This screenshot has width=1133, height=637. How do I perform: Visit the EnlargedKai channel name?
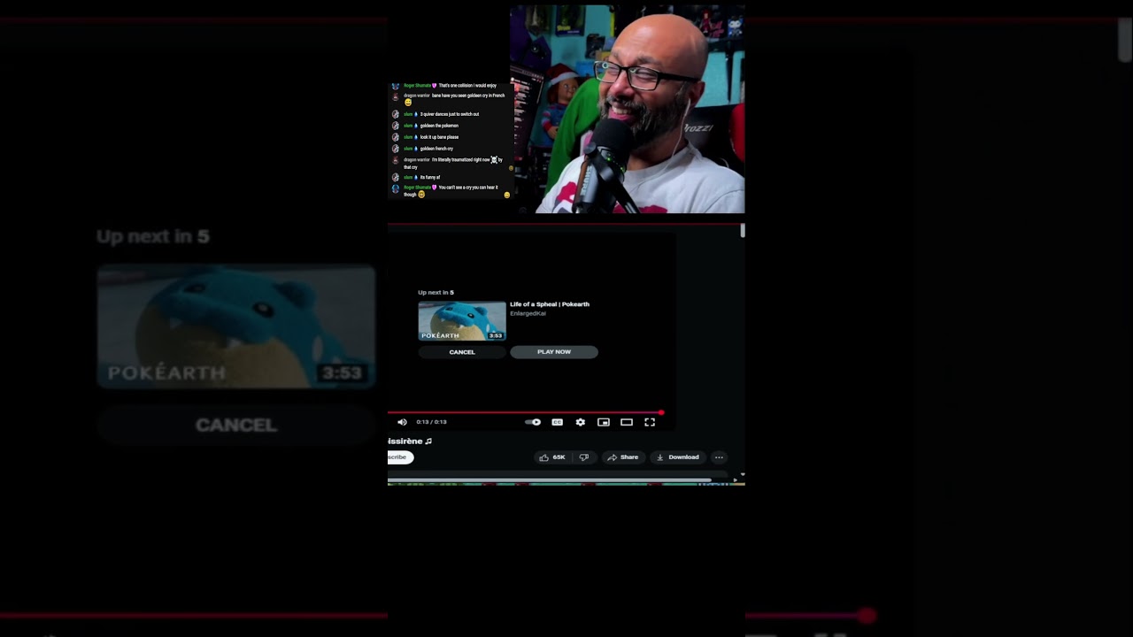[528, 314]
